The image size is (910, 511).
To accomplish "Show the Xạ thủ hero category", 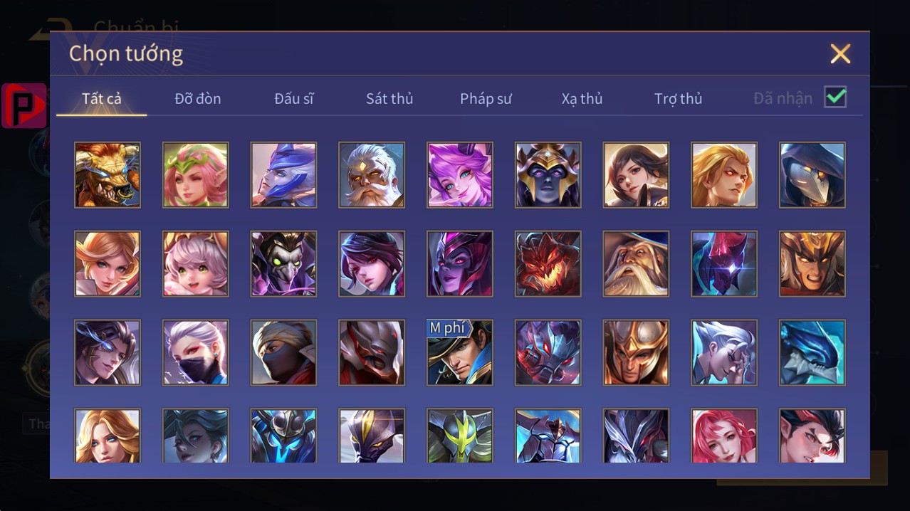I will tap(582, 99).
